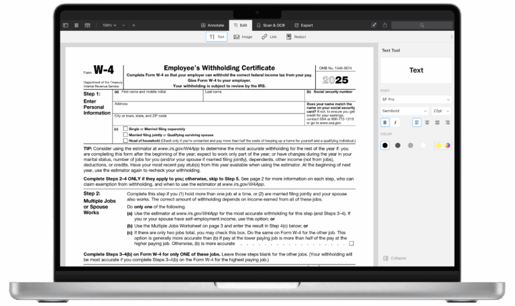Click the search field in toolbar
This screenshot has width=515, height=306.
point(422,25)
